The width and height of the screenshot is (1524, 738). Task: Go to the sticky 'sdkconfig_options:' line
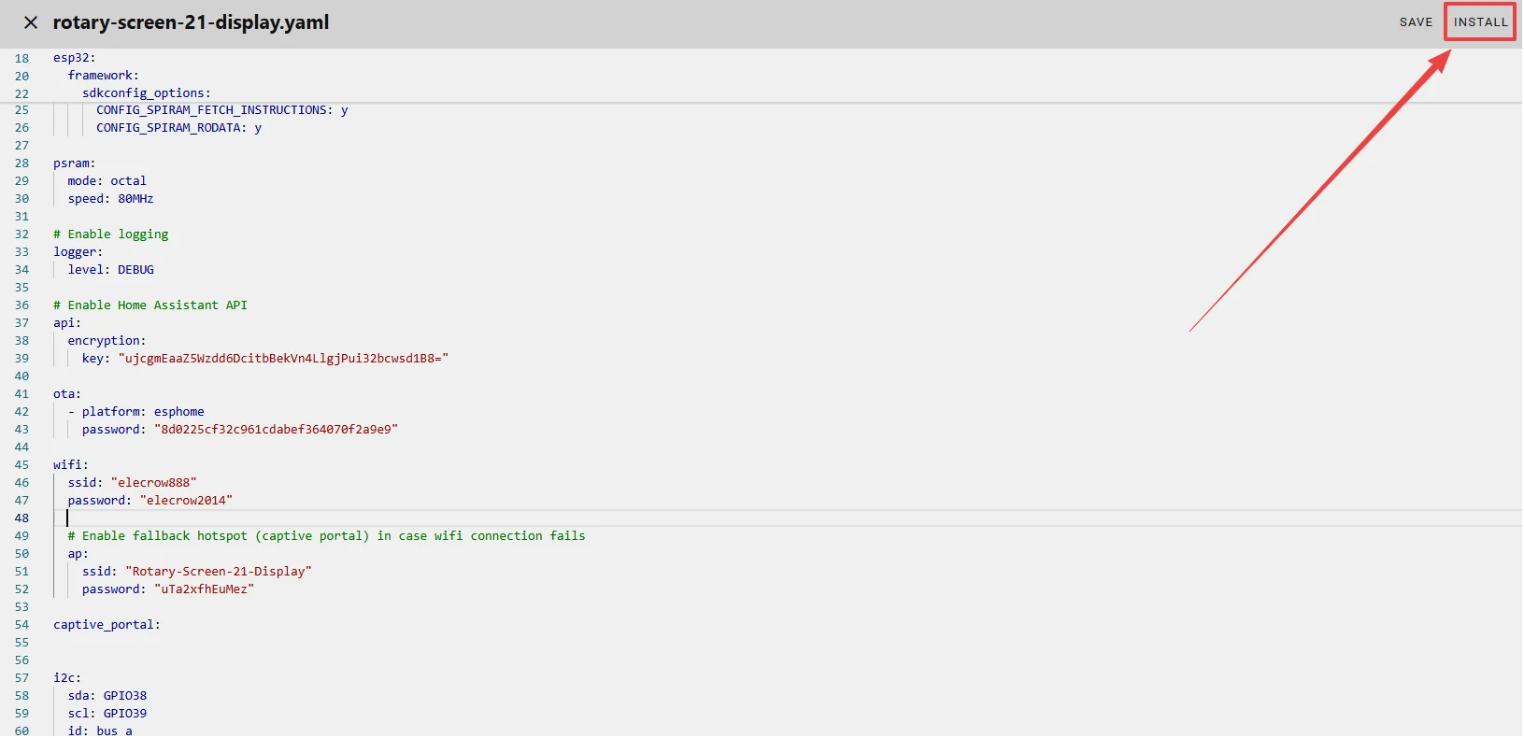[x=146, y=93]
